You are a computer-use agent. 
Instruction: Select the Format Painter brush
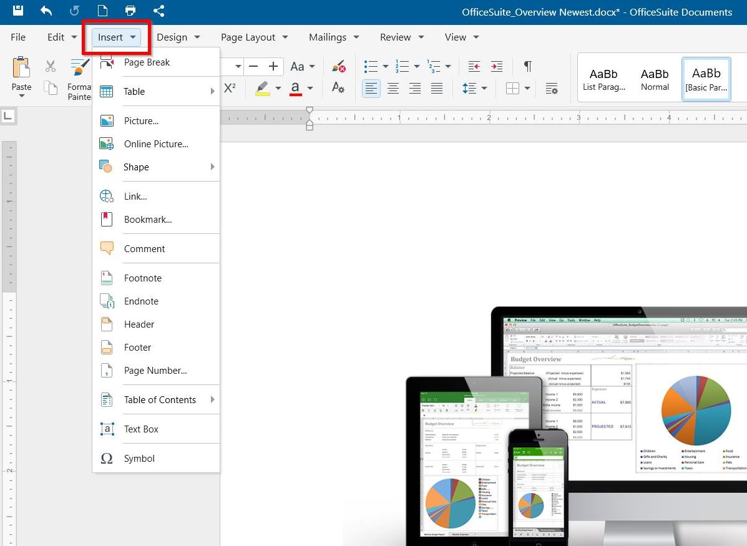point(79,67)
